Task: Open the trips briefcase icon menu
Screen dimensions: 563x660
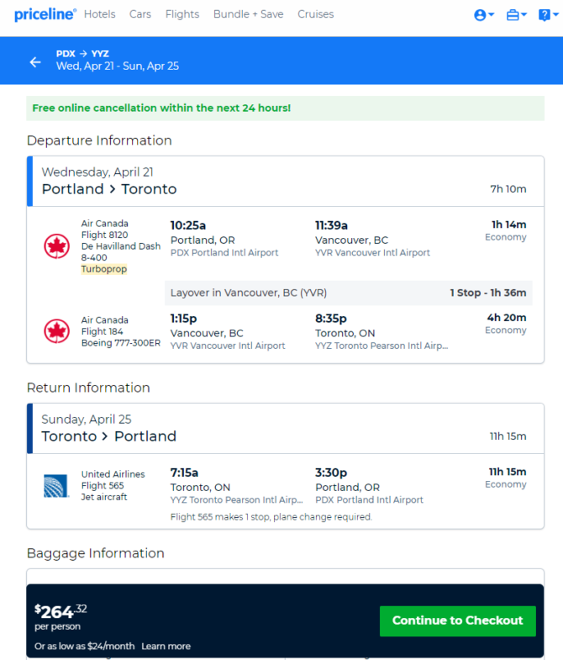Action: (x=513, y=15)
